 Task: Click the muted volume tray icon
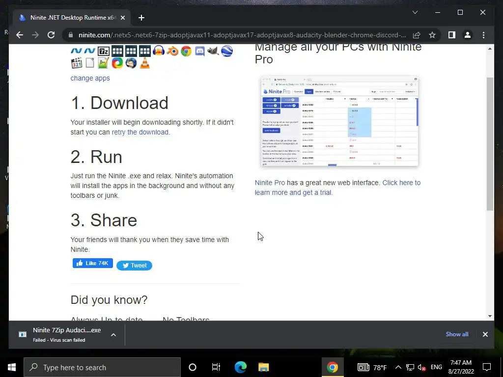click(x=422, y=367)
